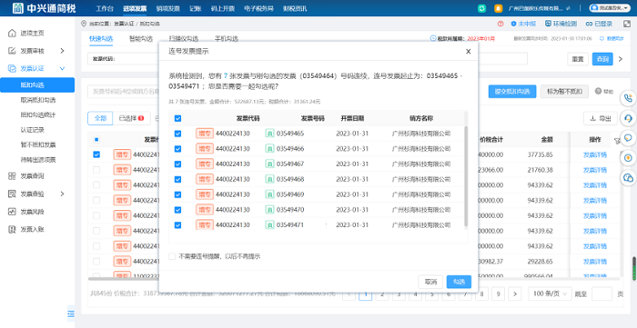Switch to the 手机勾选 tab
Image resolution: width=637 pixels, height=328 pixels.
[x=227, y=39]
